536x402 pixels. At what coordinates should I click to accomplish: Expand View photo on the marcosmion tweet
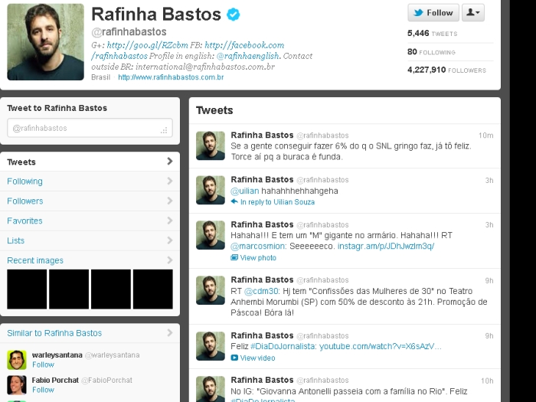pos(258,258)
